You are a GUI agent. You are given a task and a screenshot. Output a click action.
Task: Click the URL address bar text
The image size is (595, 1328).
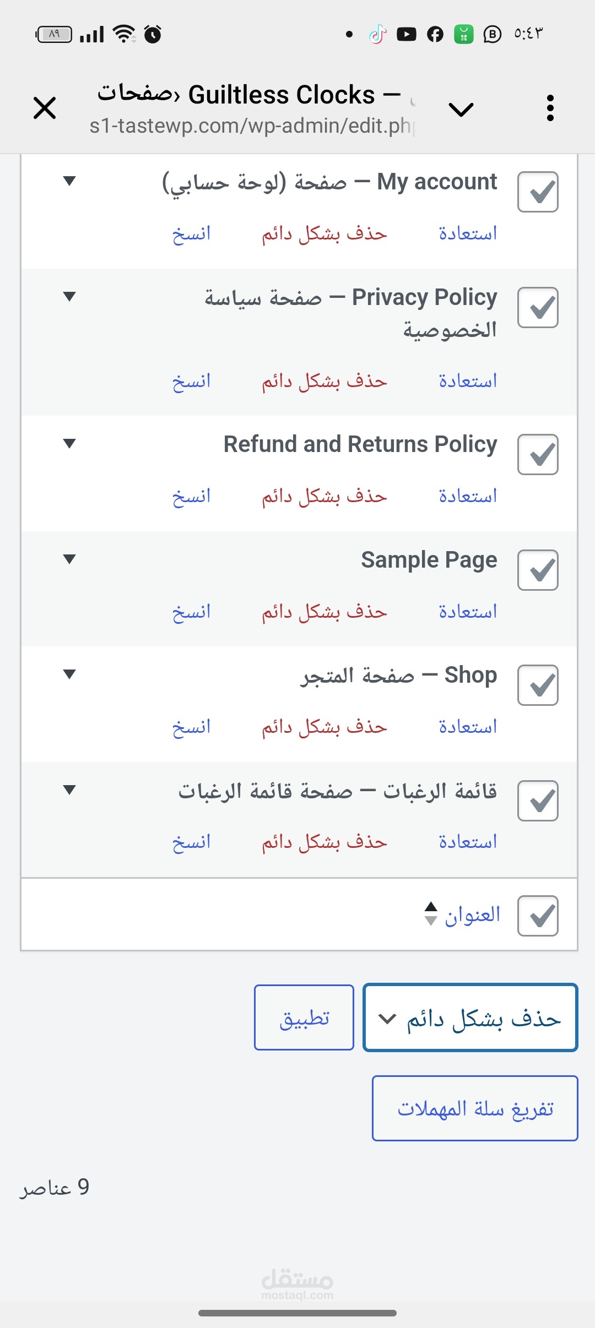pyautogui.click(x=252, y=126)
